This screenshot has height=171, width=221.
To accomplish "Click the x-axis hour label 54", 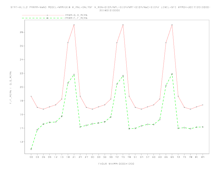I will pyautogui.click(x=141, y=157).
